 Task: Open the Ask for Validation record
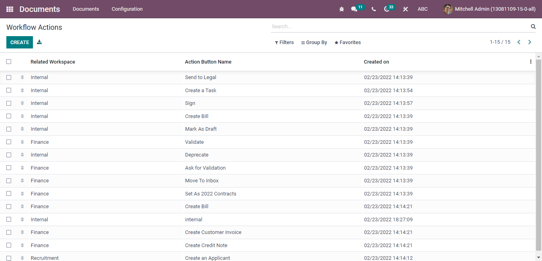[x=205, y=168]
